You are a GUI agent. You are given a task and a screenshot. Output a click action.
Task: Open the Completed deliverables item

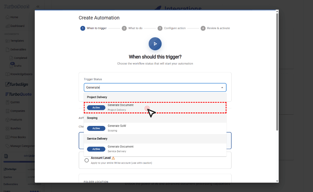20,58
